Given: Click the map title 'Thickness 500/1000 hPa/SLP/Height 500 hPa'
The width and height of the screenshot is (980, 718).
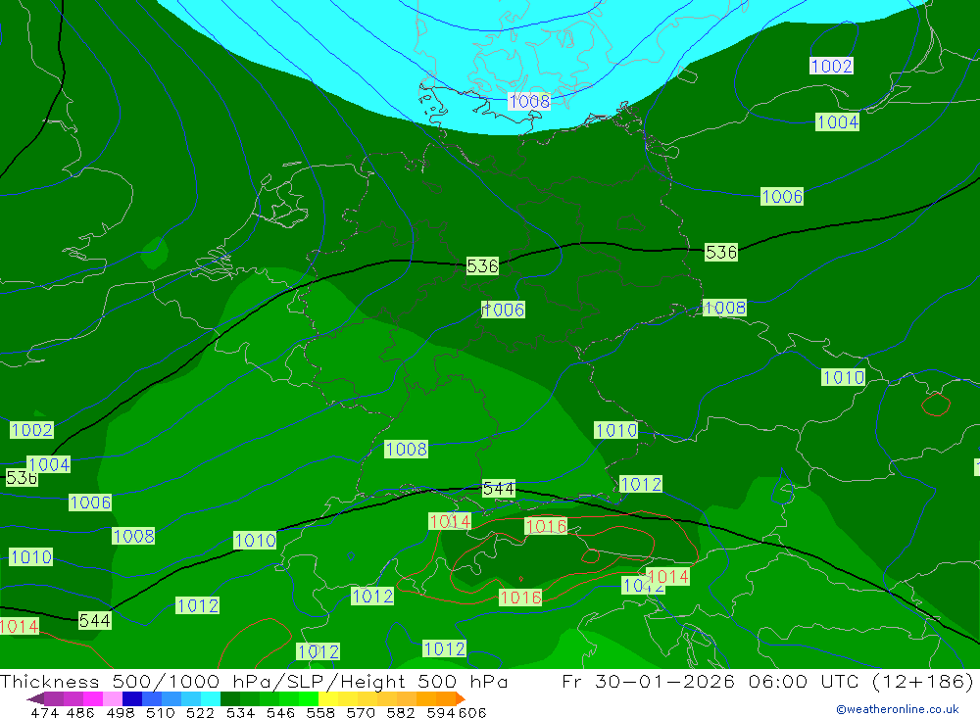Looking at the screenshot, I should 254,681.
